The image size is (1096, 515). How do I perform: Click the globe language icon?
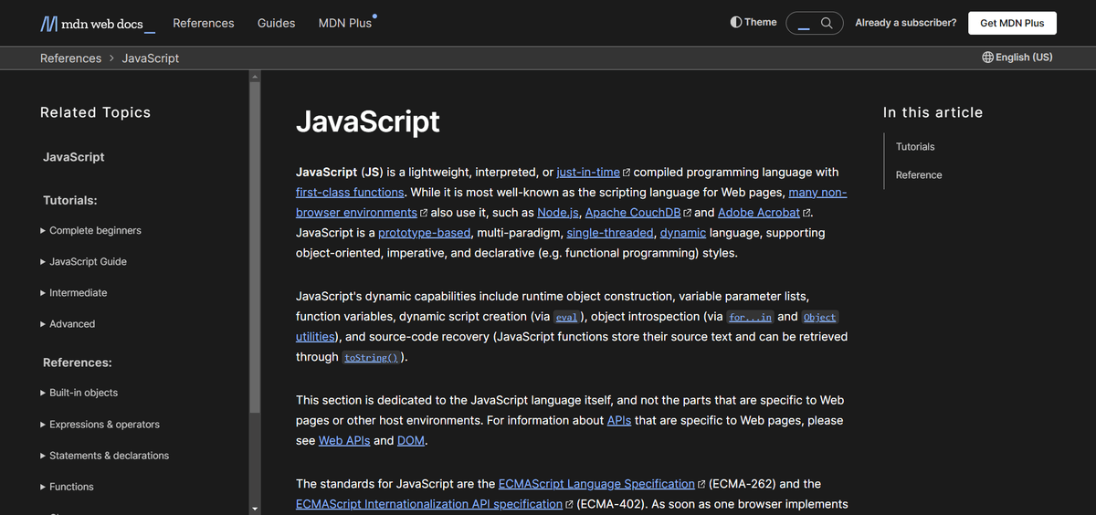[987, 58]
